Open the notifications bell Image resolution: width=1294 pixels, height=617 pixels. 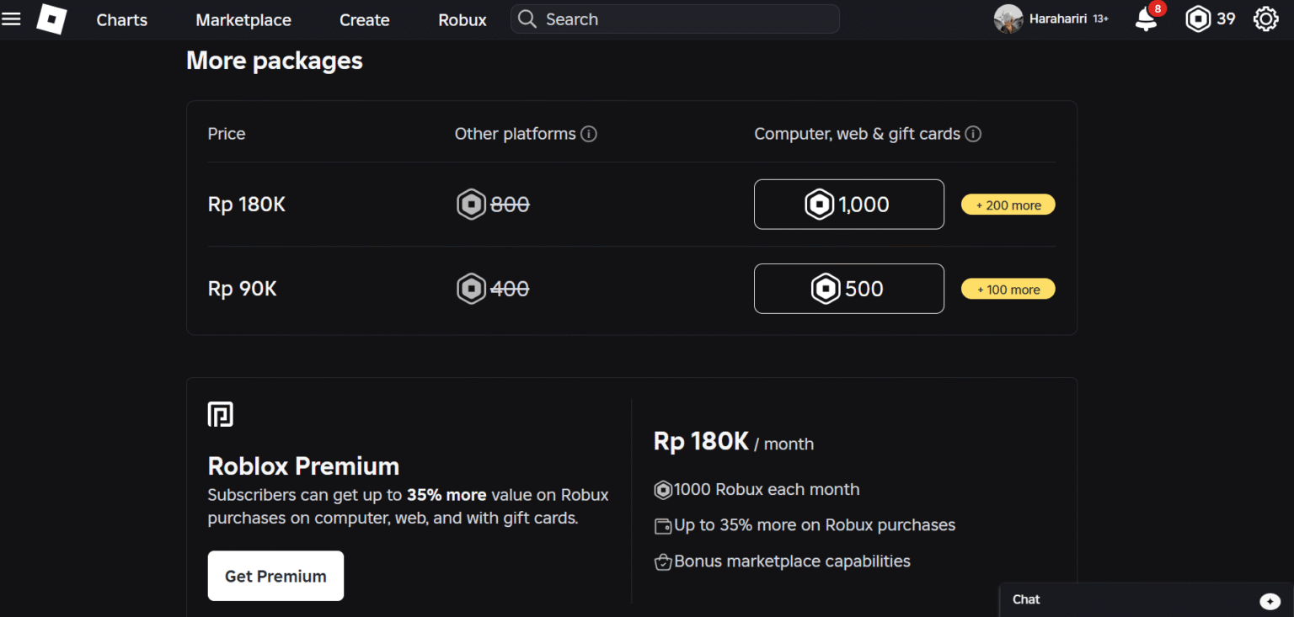1147,19
